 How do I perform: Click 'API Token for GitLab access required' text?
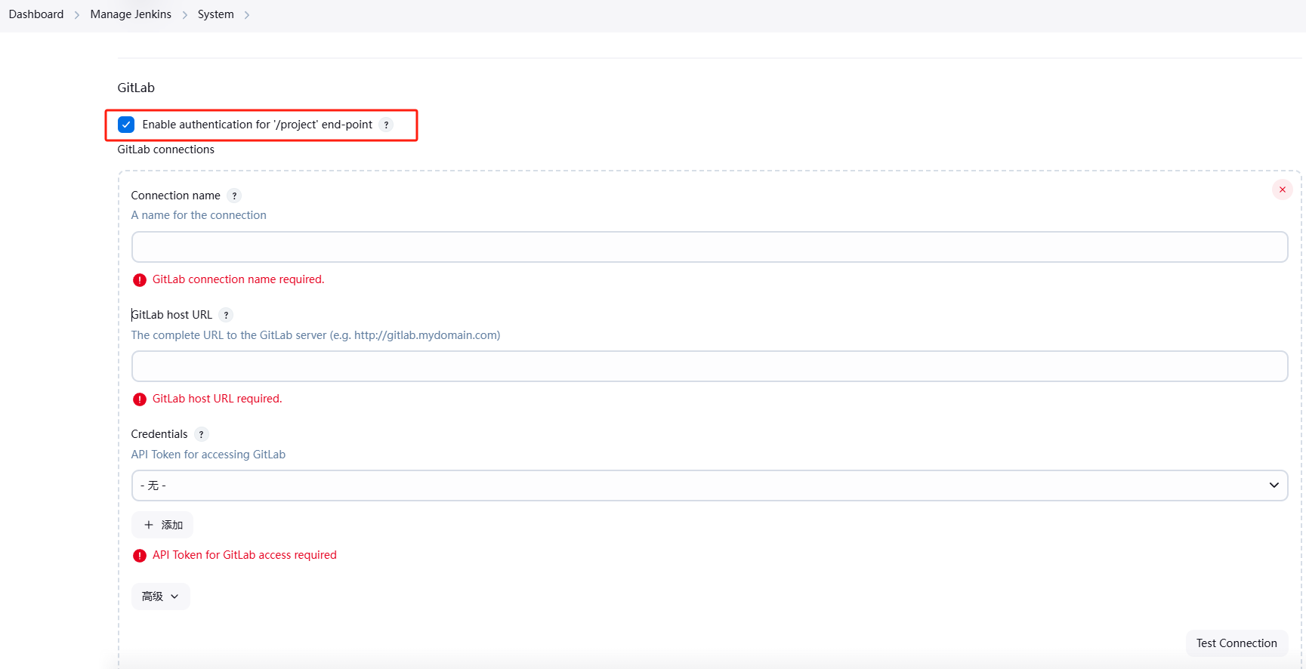245,555
